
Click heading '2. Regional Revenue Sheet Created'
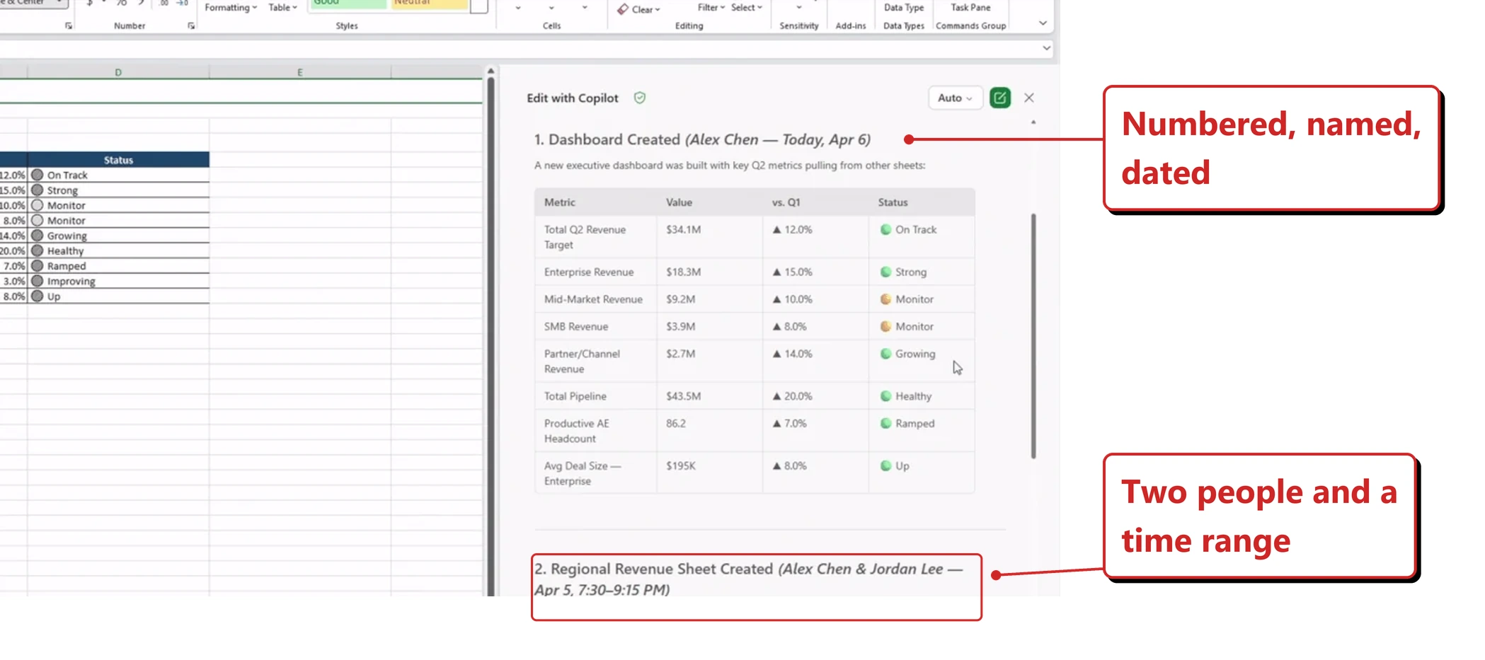(654, 569)
